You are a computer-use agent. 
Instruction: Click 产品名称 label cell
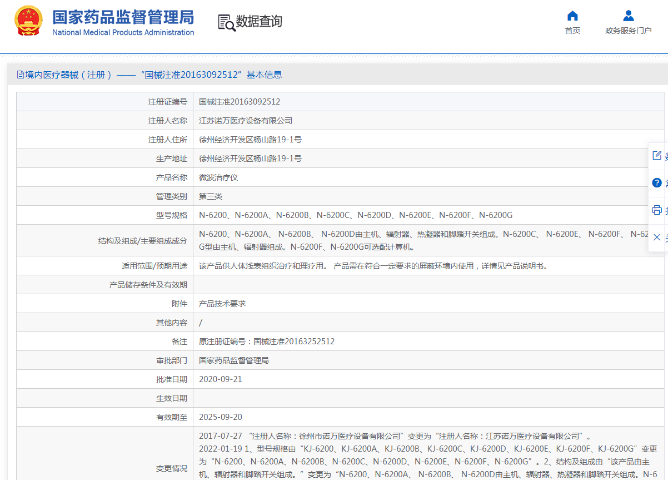click(104, 177)
